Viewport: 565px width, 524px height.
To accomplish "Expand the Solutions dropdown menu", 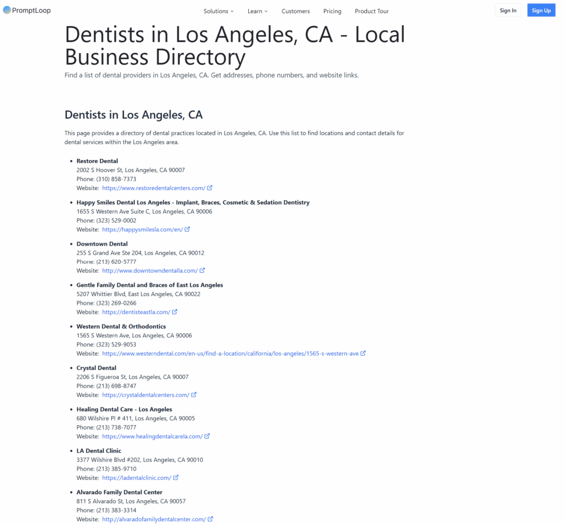I will click(x=218, y=11).
